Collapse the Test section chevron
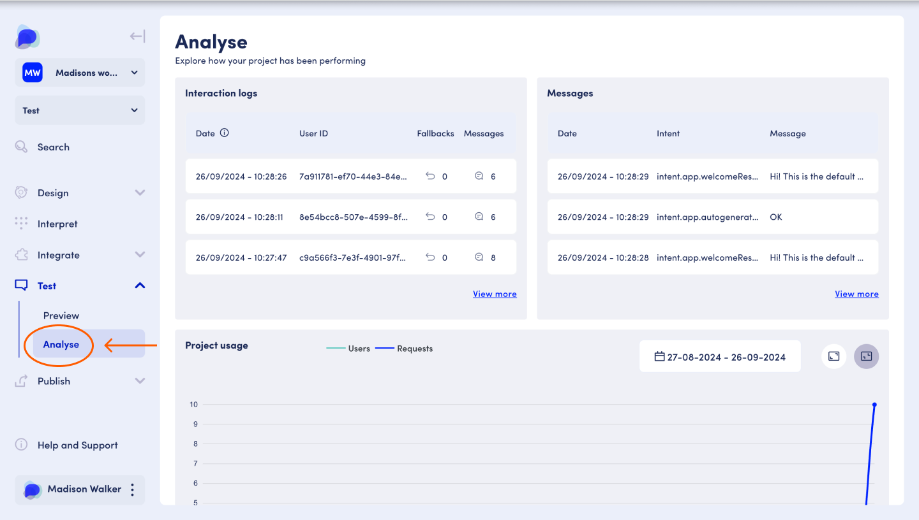Image resolution: width=919 pixels, height=520 pixels. pyautogui.click(x=140, y=285)
